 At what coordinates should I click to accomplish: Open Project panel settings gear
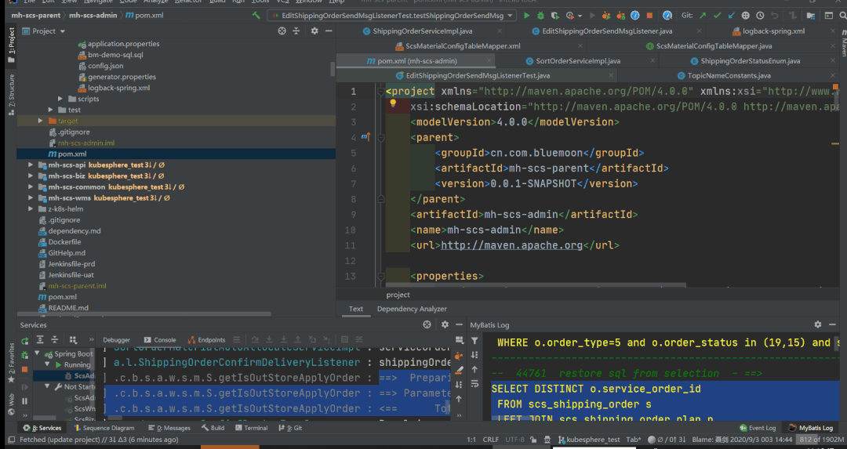click(x=314, y=31)
